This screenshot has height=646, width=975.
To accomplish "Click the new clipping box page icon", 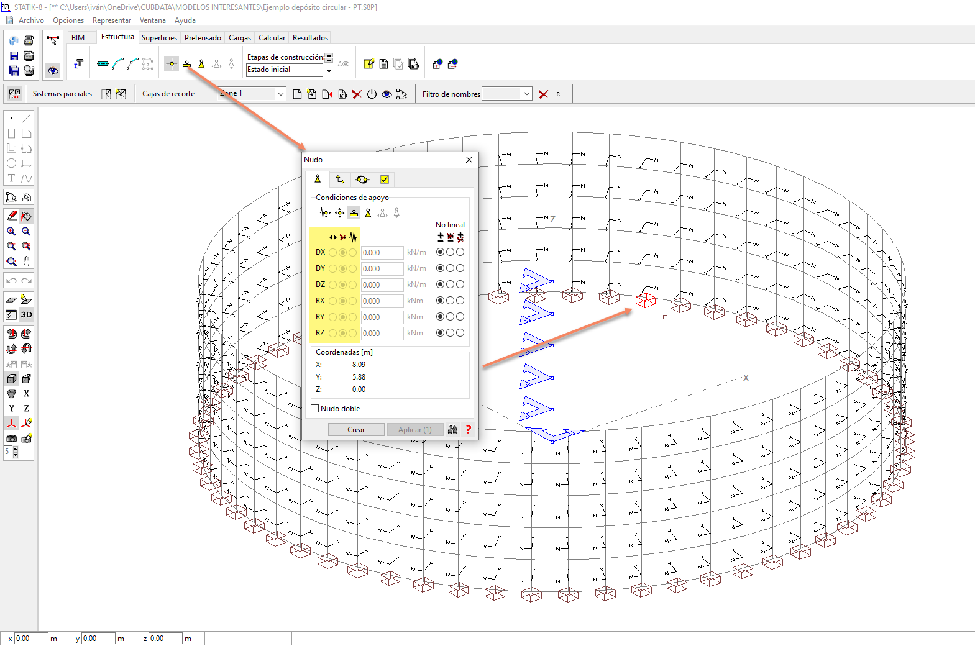I will pyautogui.click(x=297, y=94).
